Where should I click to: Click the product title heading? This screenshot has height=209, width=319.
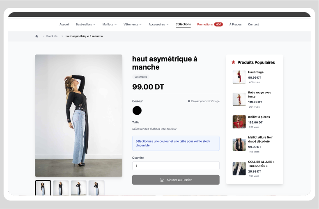(165, 63)
